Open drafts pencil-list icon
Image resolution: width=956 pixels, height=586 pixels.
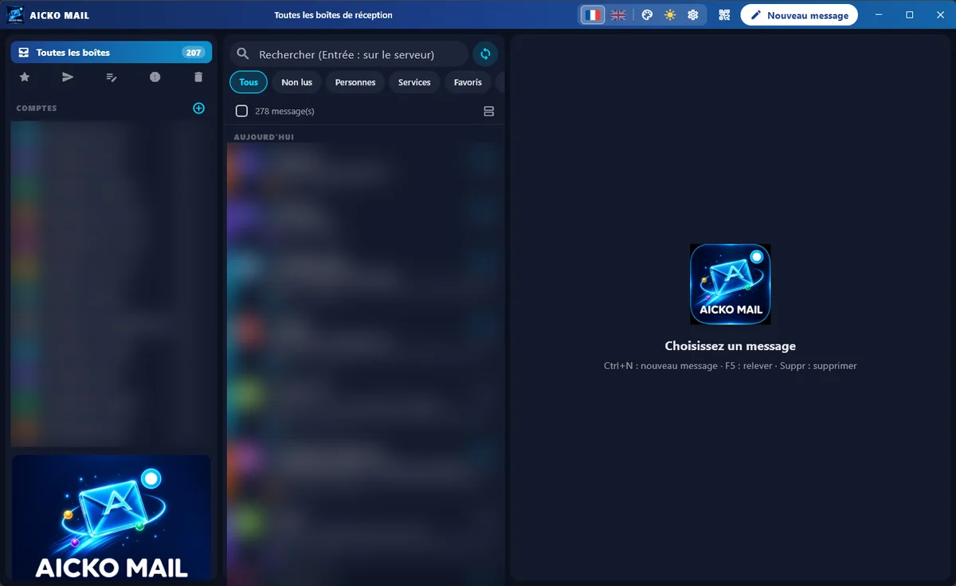pos(112,77)
